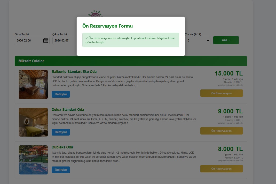Image resolution: width=276 pixels, height=184 pixels.
Task: Click Ön Rezervasyon for the 8.000 TL room
Action: (222, 169)
